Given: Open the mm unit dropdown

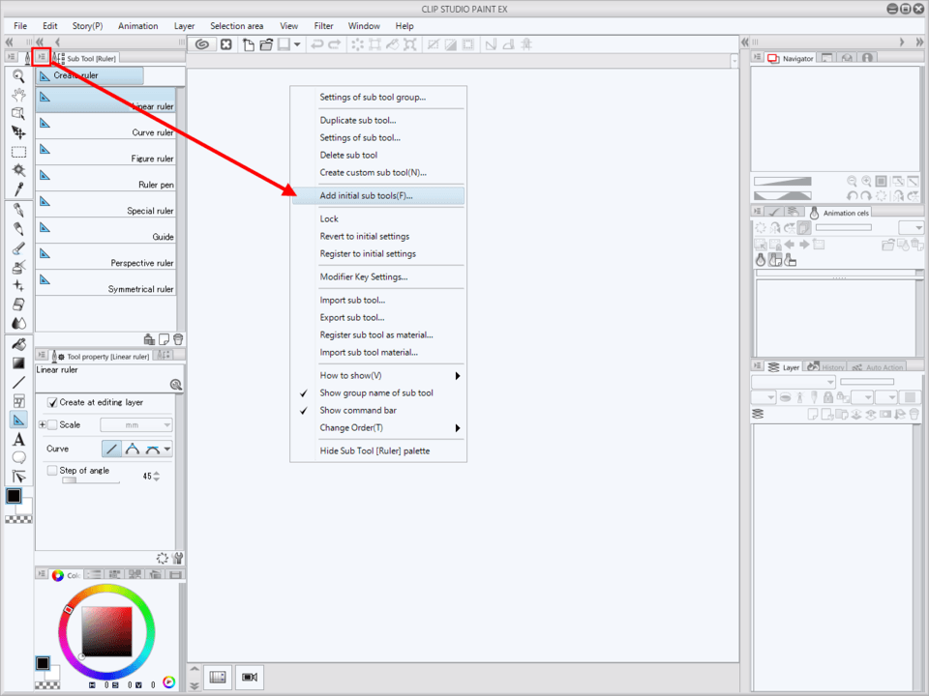Looking at the screenshot, I should pos(136,424).
